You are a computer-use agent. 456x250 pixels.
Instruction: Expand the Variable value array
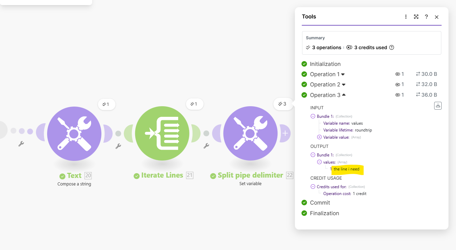click(x=319, y=137)
